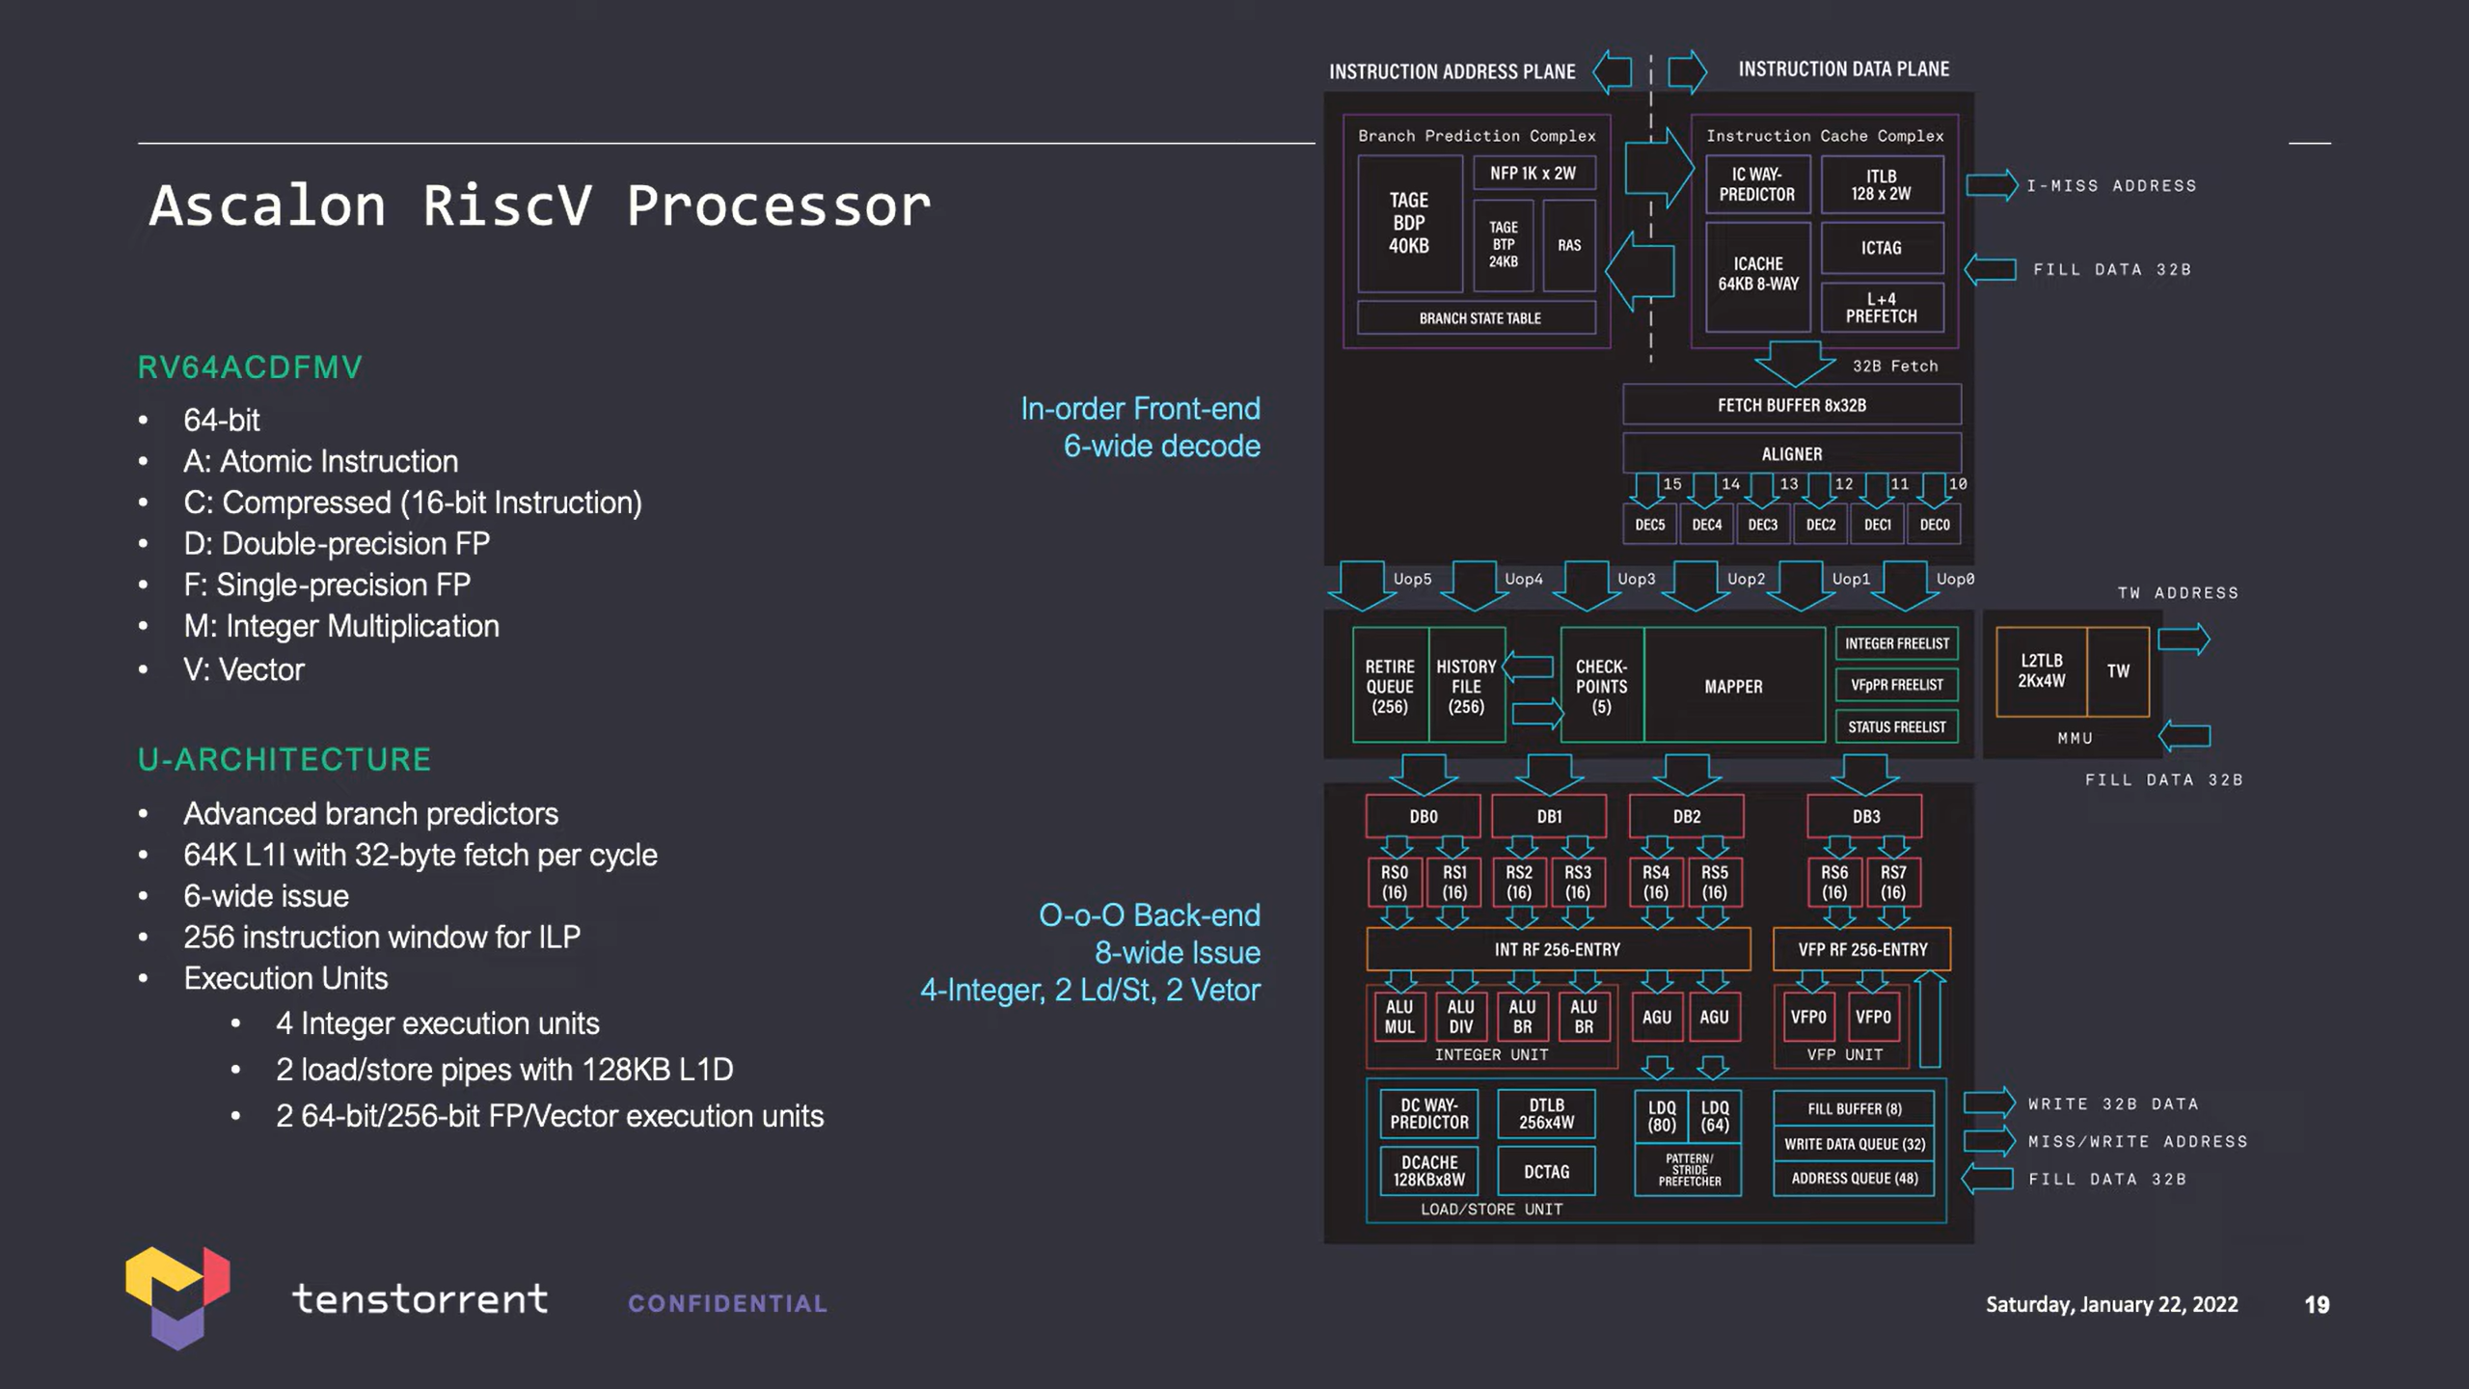2469x1389 pixels.
Task: Click the INT RF 256-ENTRY register file
Action: [1557, 949]
